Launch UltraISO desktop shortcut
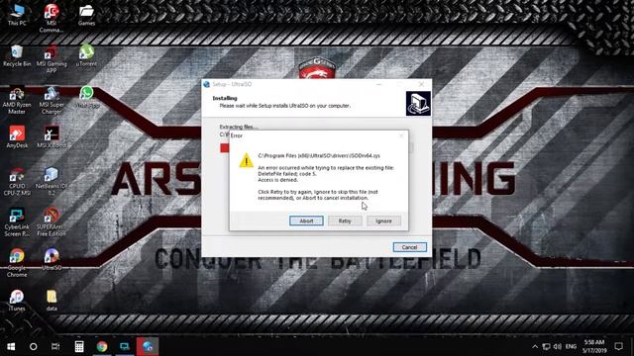This screenshot has height=356, width=634. coord(52,260)
